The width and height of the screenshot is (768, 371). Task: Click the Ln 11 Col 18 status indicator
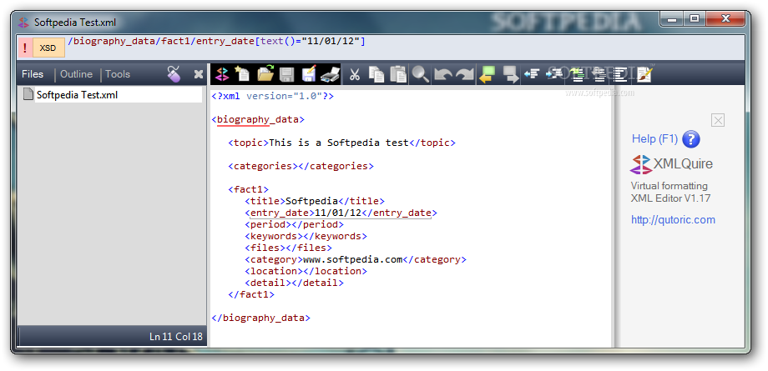click(x=176, y=337)
